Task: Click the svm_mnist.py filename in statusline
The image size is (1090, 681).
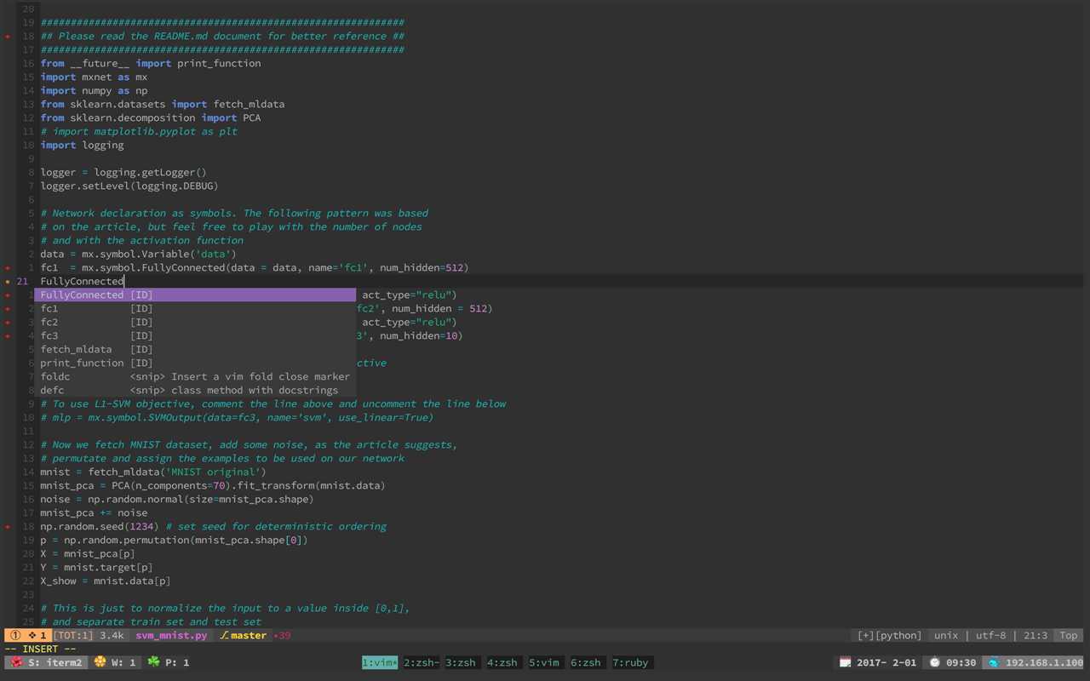Action: pos(171,635)
